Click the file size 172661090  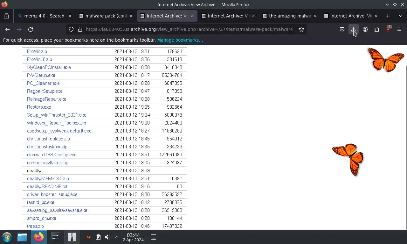pyautogui.click(x=171, y=155)
